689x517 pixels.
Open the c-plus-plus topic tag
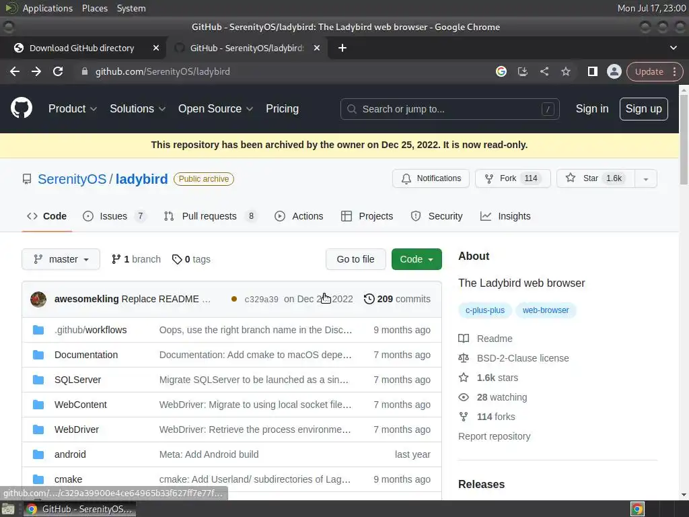pos(484,310)
